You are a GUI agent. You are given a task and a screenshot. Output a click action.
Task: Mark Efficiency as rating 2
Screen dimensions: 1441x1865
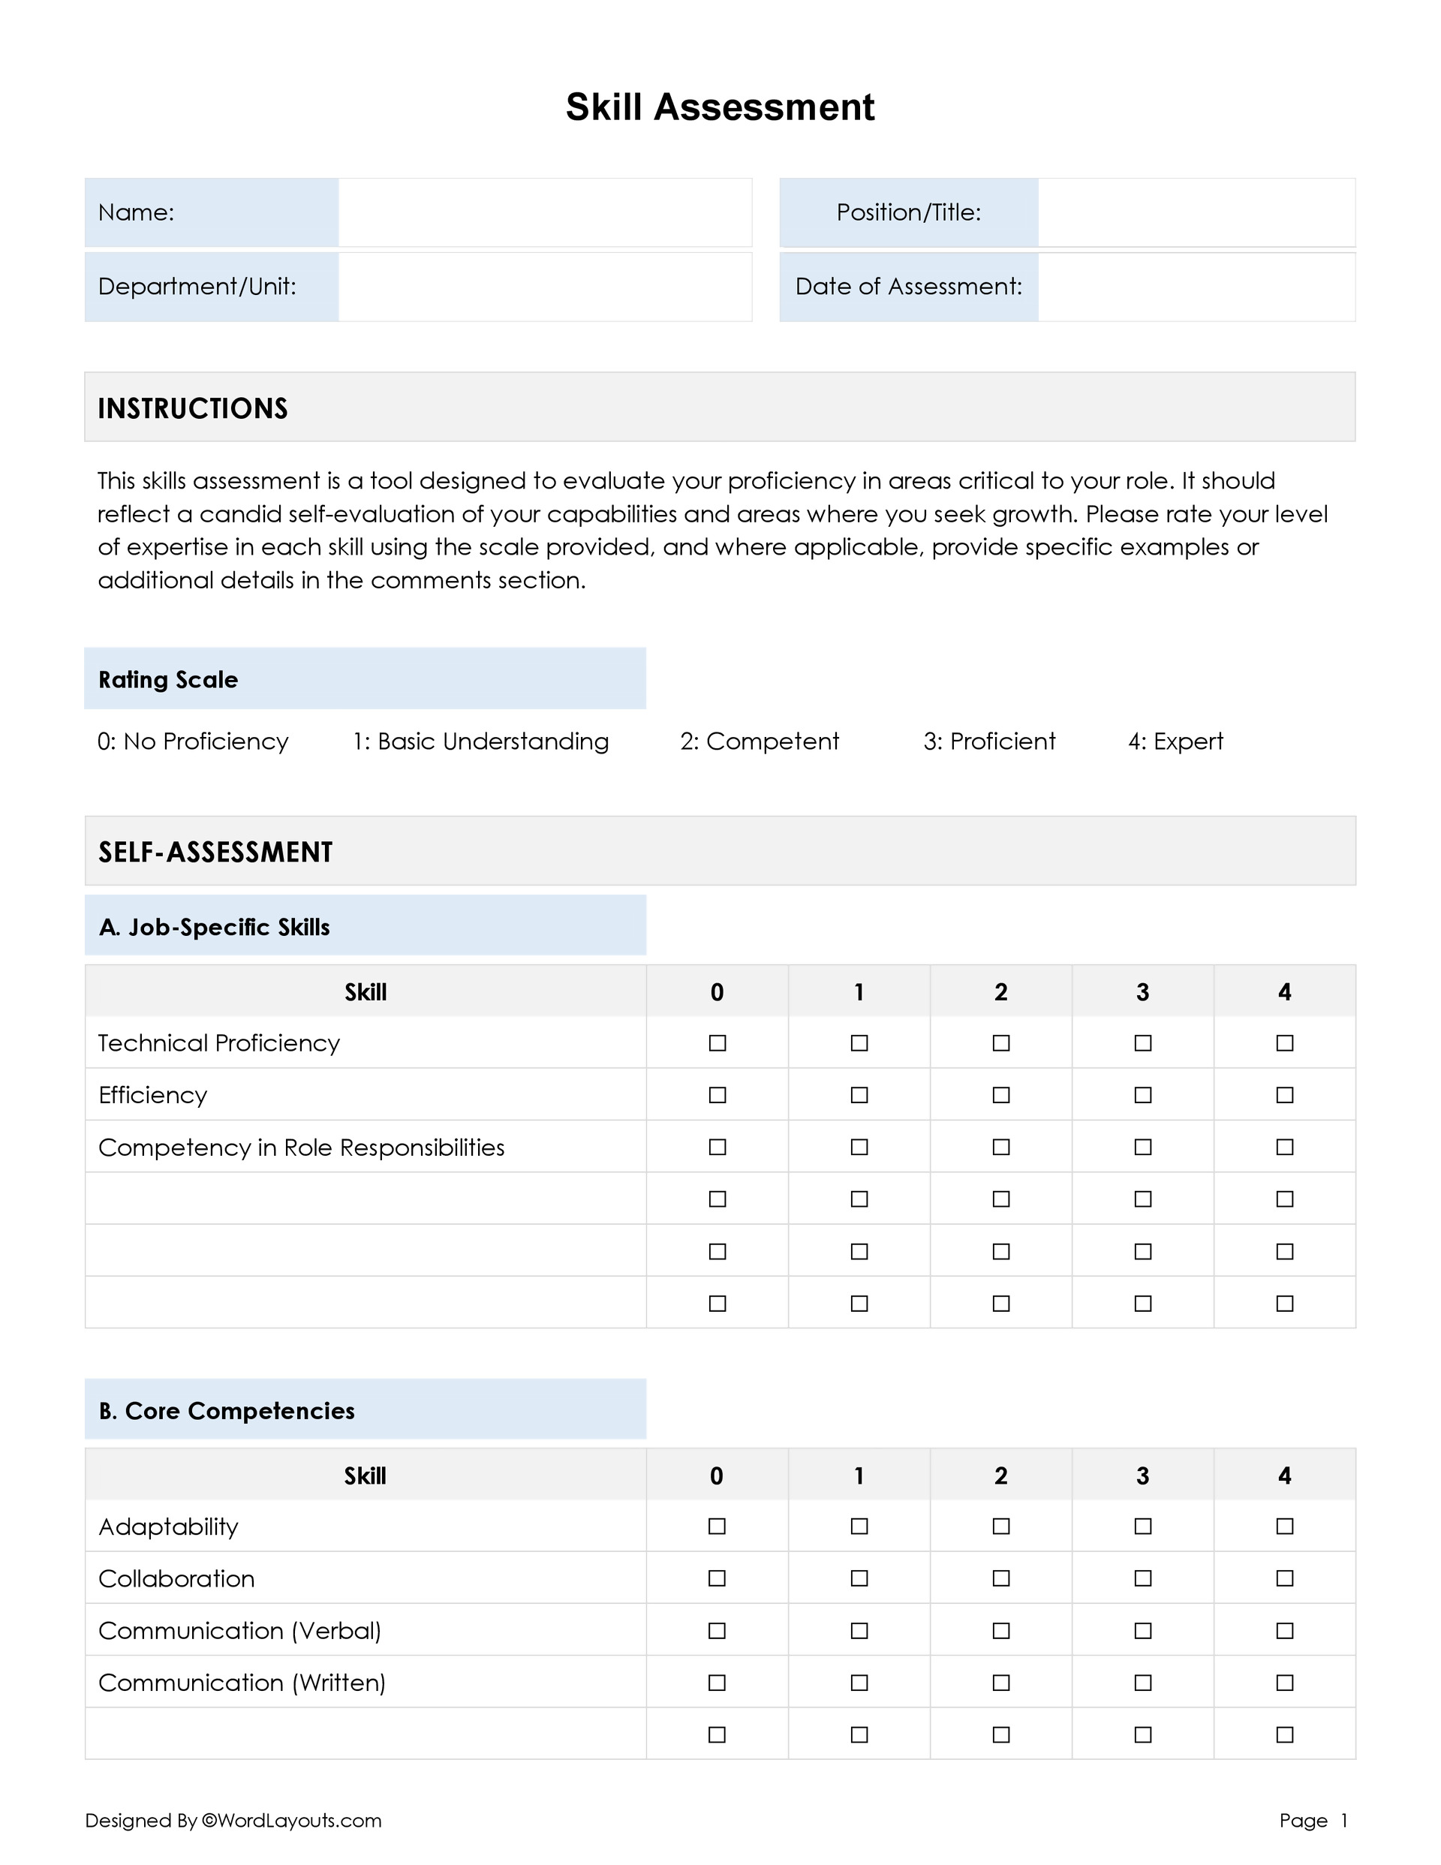(x=1001, y=1095)
